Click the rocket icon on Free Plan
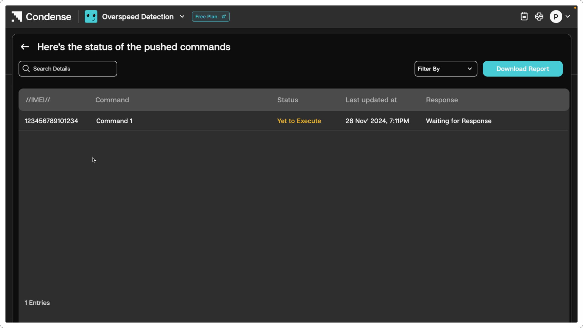The image size is (583, 328). [x=224, y=17]
